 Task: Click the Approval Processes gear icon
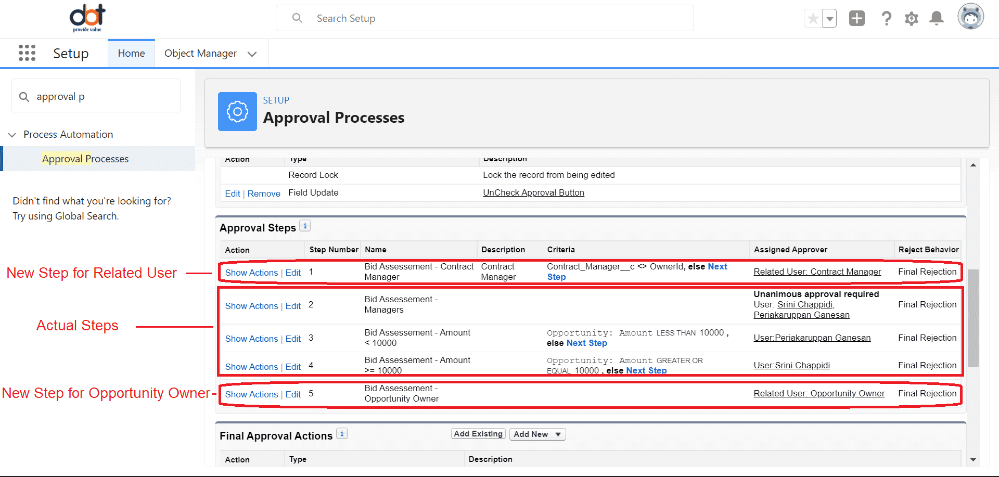pos(237,111)
